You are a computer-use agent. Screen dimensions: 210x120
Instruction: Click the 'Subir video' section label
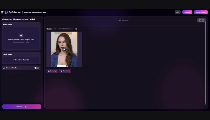tap(7, 25)
